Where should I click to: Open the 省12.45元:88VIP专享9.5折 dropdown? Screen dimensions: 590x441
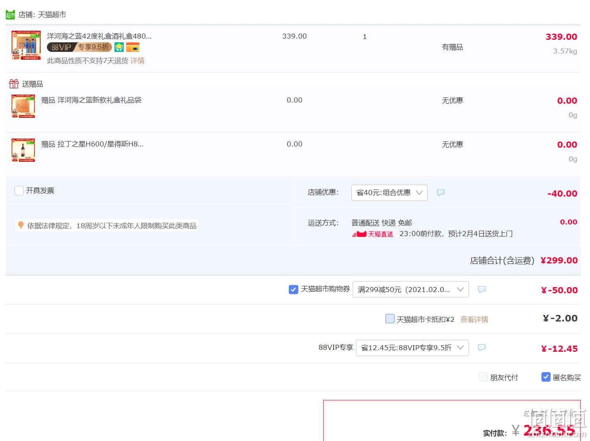(x=412, y=348)
